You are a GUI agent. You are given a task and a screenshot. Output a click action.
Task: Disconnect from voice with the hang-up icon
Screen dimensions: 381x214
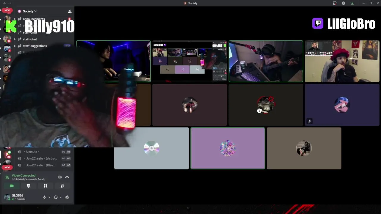(x=67, y=177)
